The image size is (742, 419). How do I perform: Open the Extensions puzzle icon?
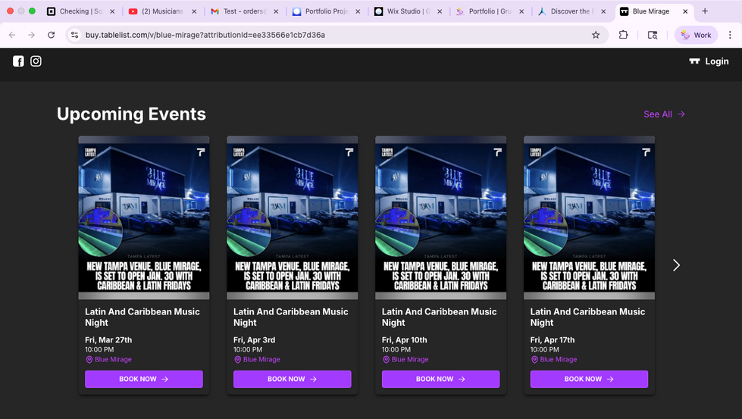pos(623,35)
